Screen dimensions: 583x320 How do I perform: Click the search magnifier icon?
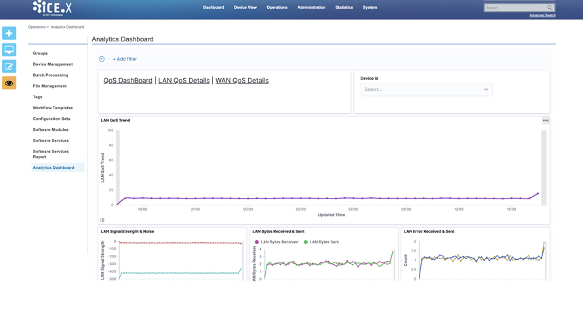pyautogui.click(x=550, y=7)
